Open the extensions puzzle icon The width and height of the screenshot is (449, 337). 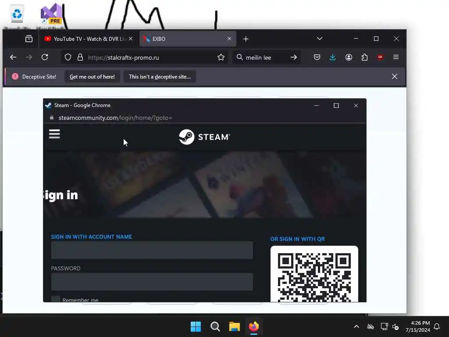point(364,57)
